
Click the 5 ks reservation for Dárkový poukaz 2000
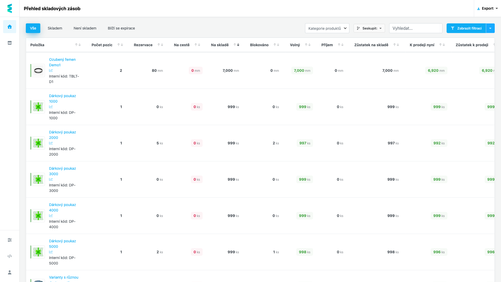[x=160, y=143]
